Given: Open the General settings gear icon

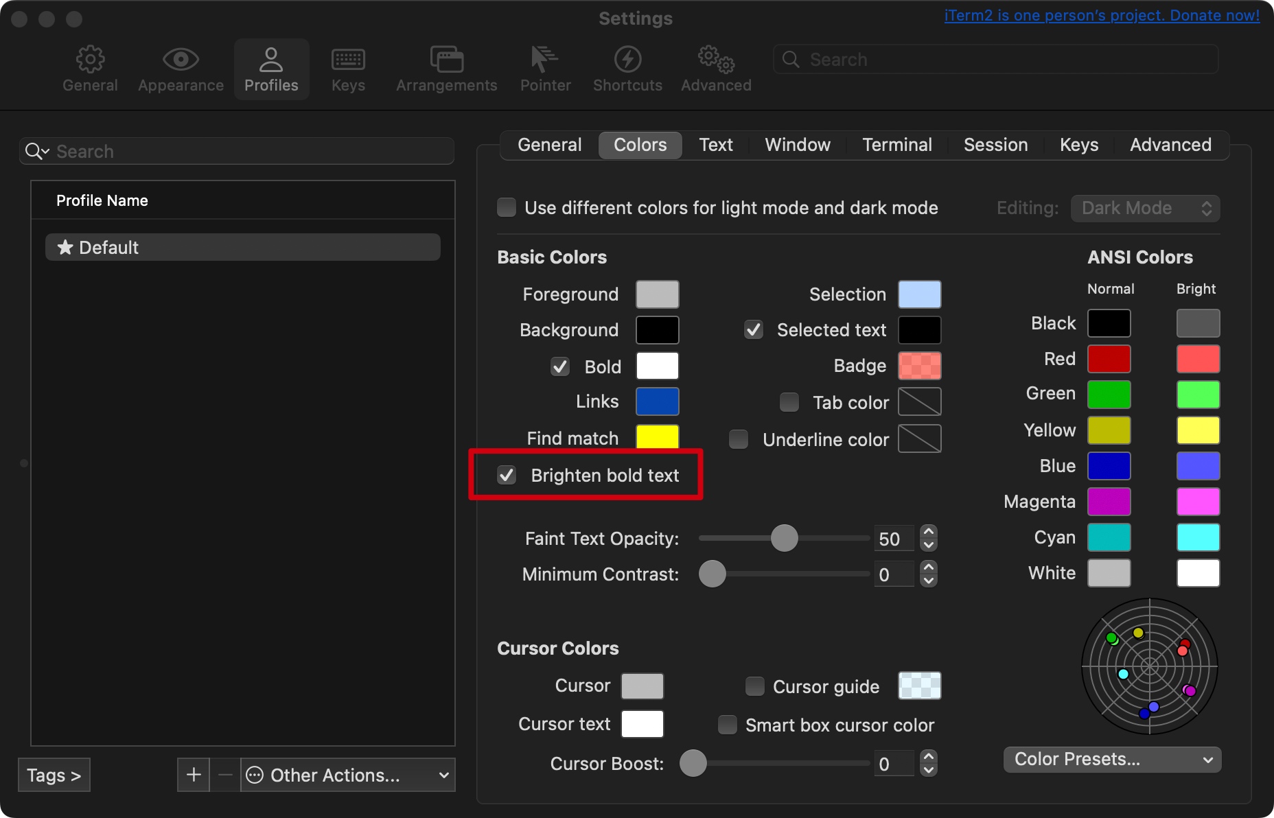Looking at the screenshot, I should (90, 60).
